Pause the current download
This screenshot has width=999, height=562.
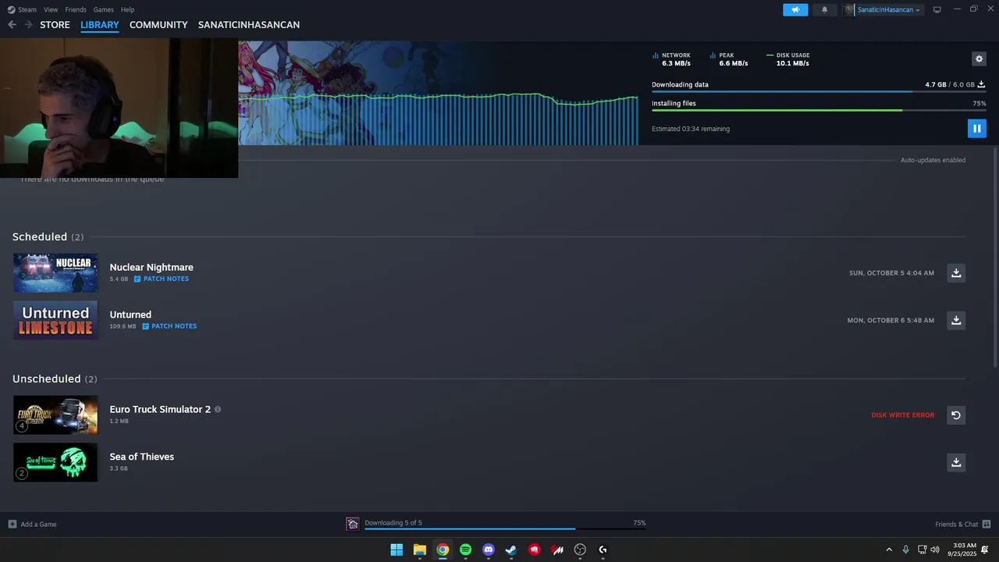976,129
